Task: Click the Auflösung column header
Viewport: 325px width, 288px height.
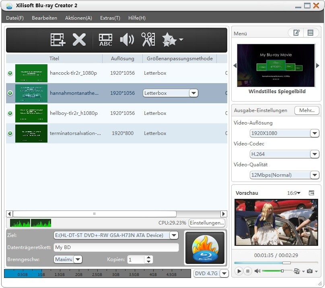Action: pos(123,59)
